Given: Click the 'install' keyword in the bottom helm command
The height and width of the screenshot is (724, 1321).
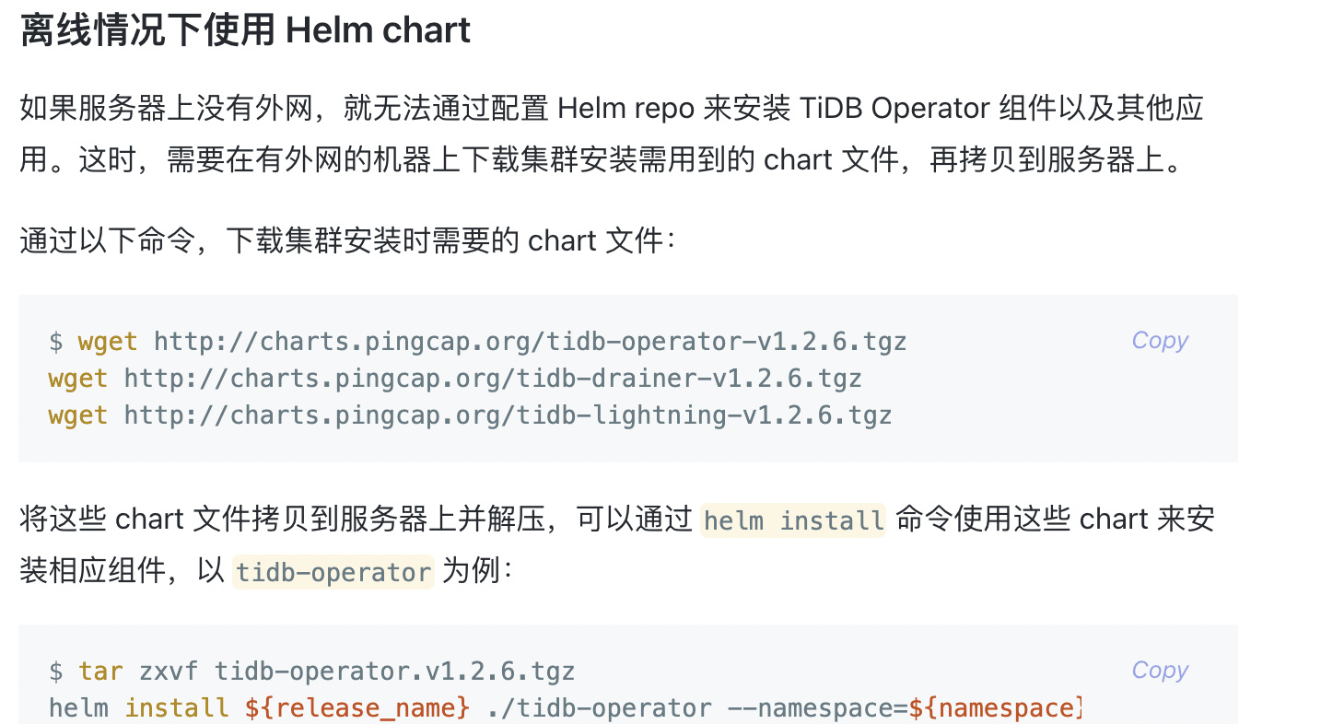Looking at the screenshot, I should point(177,707).
